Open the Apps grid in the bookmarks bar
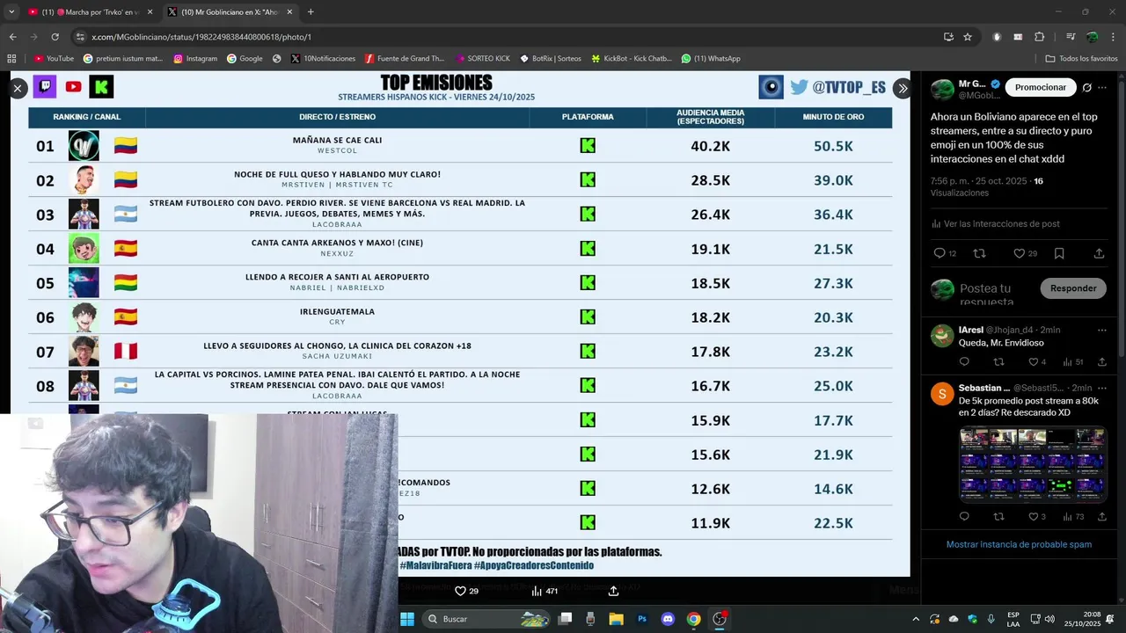Image resolution: width=1126 pixels, height=633 pixels. tap(11, 59)
